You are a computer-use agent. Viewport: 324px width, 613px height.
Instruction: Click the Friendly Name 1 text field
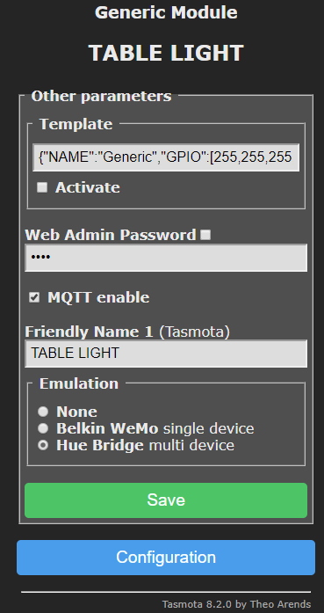tap(166, 354)
